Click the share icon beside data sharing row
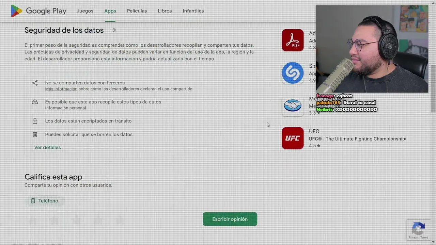The image size is (436, 245). coord(35,83)
